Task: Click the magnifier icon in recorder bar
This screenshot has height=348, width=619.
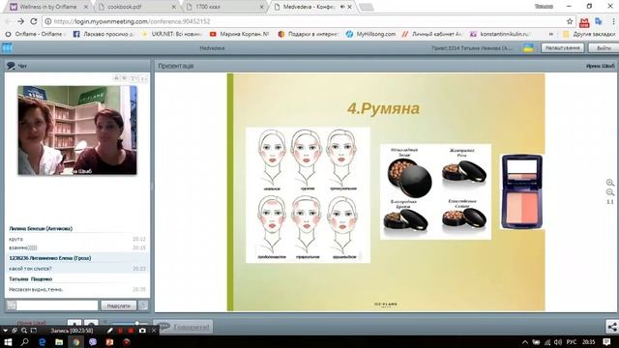Action: pyautogui.click(x=24, y=331)
